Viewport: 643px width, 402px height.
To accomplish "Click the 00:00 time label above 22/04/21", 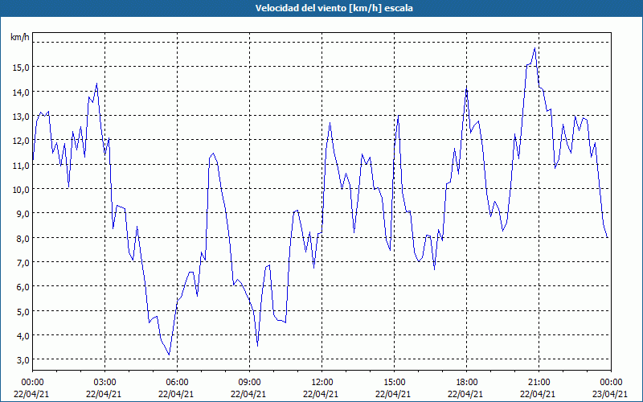I will coord(32,383).
